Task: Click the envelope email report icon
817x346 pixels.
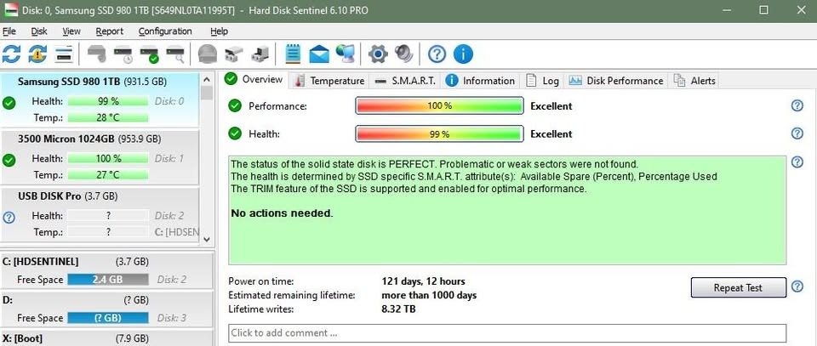Action: point(319,54)
